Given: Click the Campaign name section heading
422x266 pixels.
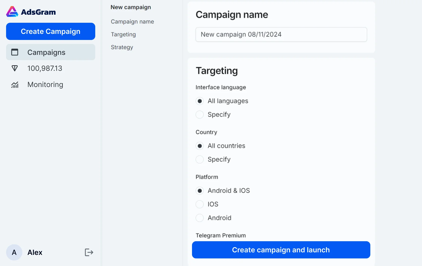Looking at the screenshot, I should pyautogui.click(x=232, y=15).
